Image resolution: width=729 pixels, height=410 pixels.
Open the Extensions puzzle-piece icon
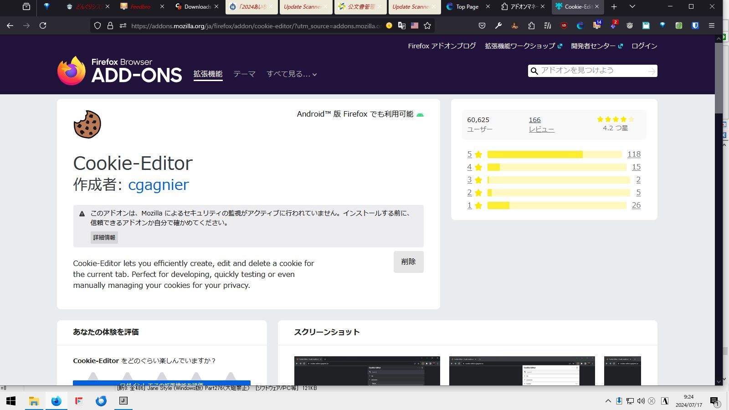(531, 26)
